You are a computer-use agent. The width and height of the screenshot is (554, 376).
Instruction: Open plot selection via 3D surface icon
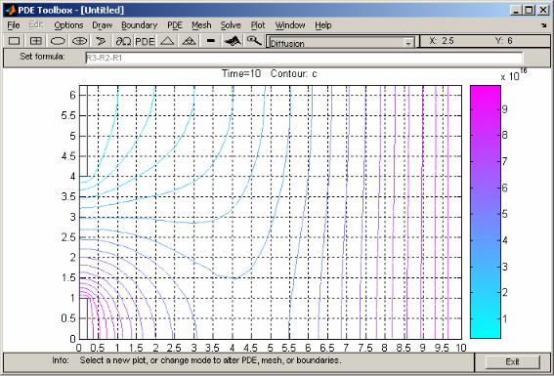pyautogui.click(x=233, y=41)
